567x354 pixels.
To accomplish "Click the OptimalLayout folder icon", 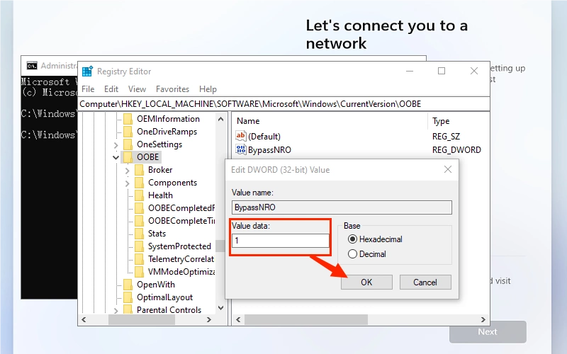I will [x=128, y=297].
